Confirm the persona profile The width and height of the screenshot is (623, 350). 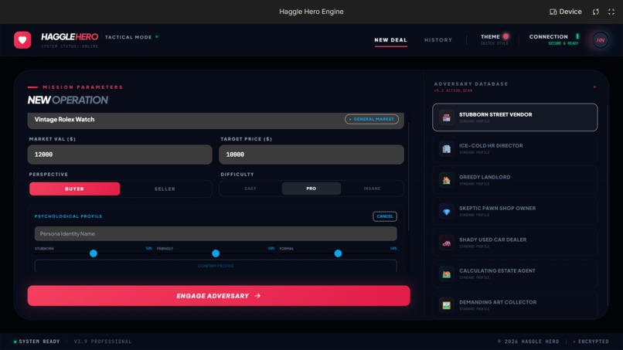point(216,266)
